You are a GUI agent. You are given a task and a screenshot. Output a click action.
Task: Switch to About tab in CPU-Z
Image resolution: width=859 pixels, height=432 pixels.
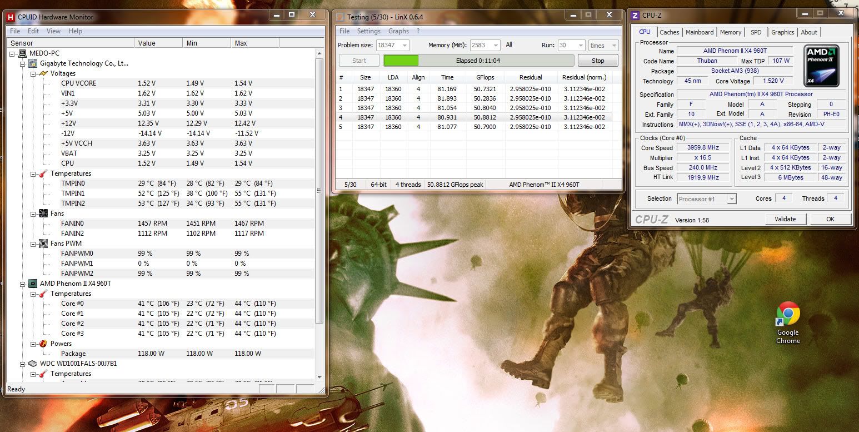click(809, 32)
